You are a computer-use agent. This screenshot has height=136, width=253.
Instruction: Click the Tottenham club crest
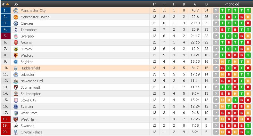pos(15,30)
